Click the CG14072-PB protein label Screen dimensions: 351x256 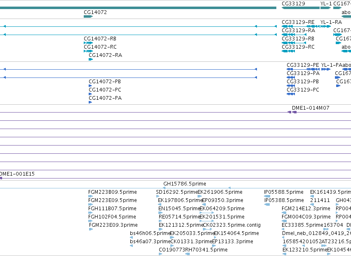105,82
